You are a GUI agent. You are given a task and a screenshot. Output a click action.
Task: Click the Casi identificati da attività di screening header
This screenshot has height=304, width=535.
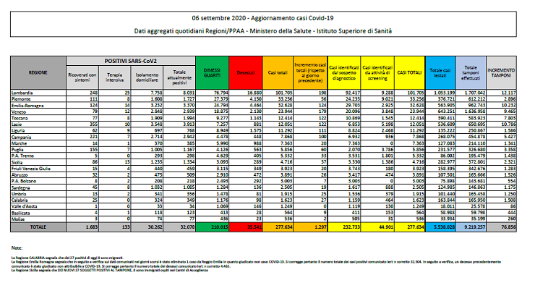tap(376, 73)
